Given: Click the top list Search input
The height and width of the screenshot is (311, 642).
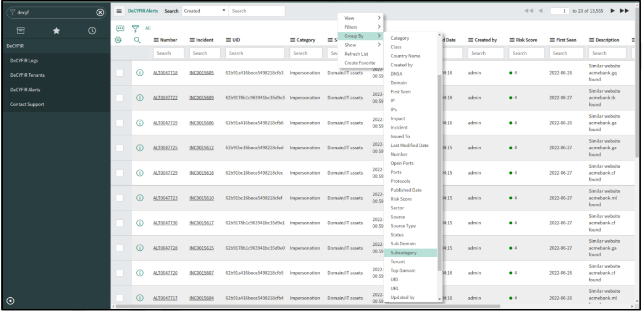Looking at the screenshot, I should pyautogui.click(x=257, y=11).
